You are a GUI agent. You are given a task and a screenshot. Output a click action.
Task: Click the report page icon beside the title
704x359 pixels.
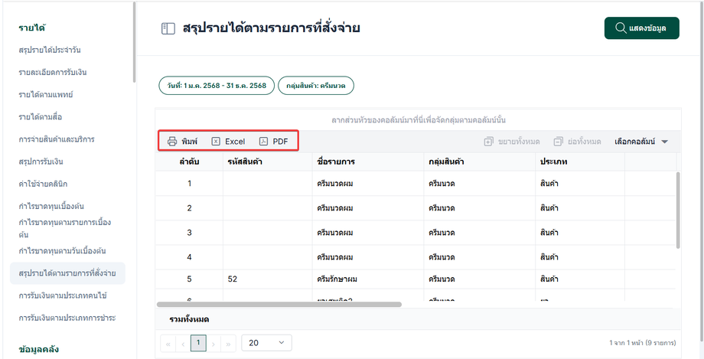click(x=168, y=29)
